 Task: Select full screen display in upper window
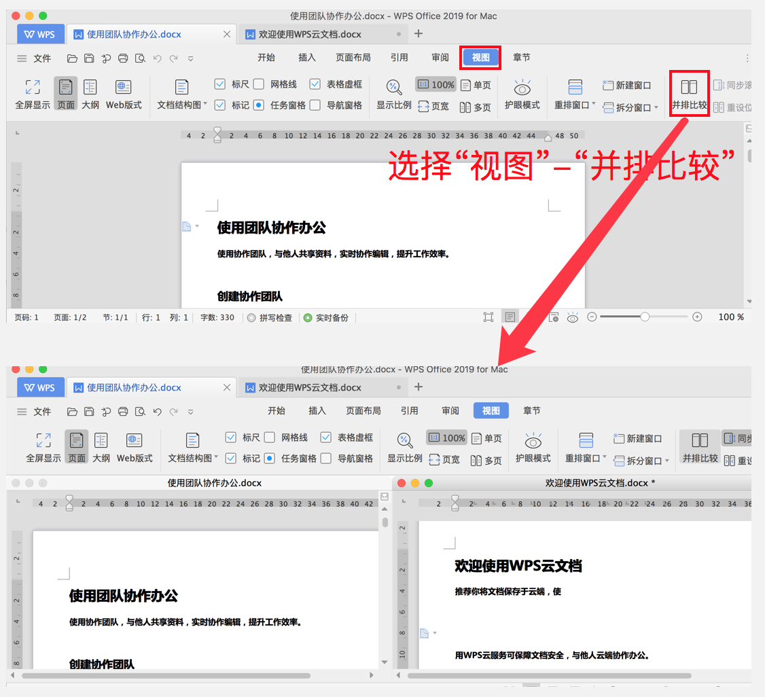tap(33, 94)
